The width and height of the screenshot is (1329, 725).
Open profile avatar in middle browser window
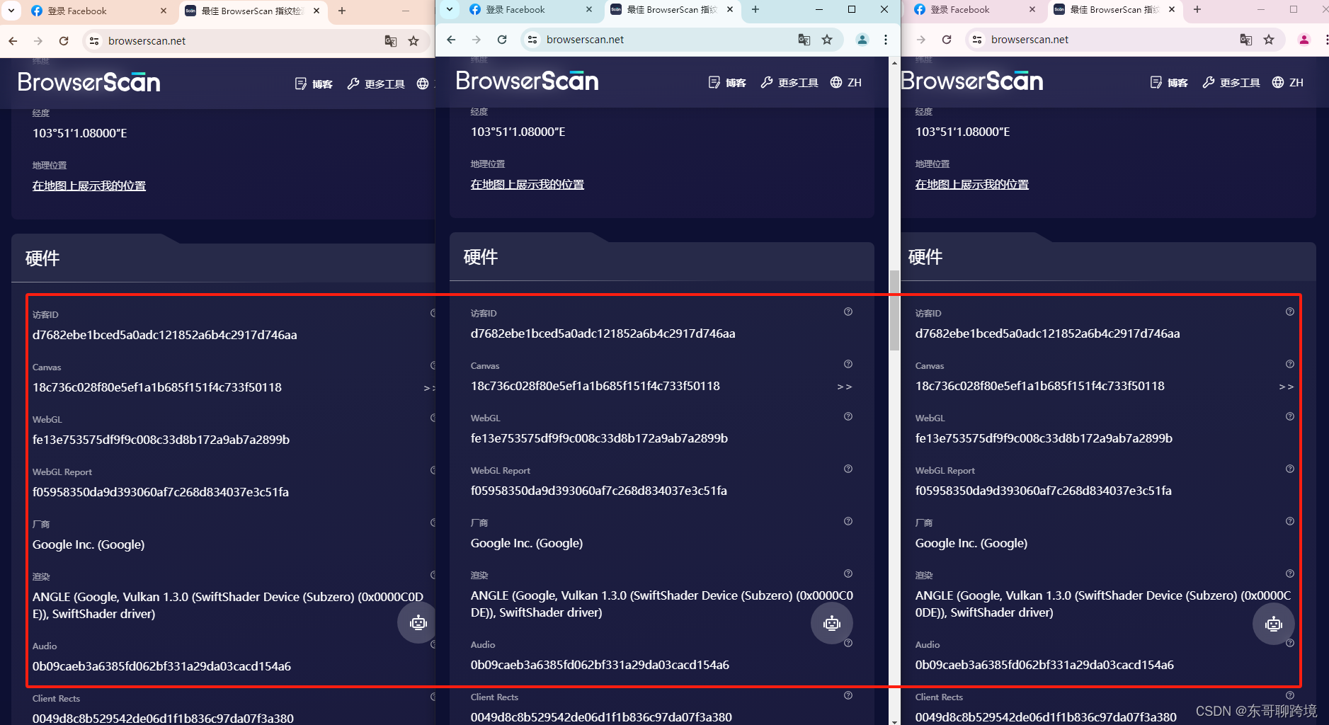[862, 40]
